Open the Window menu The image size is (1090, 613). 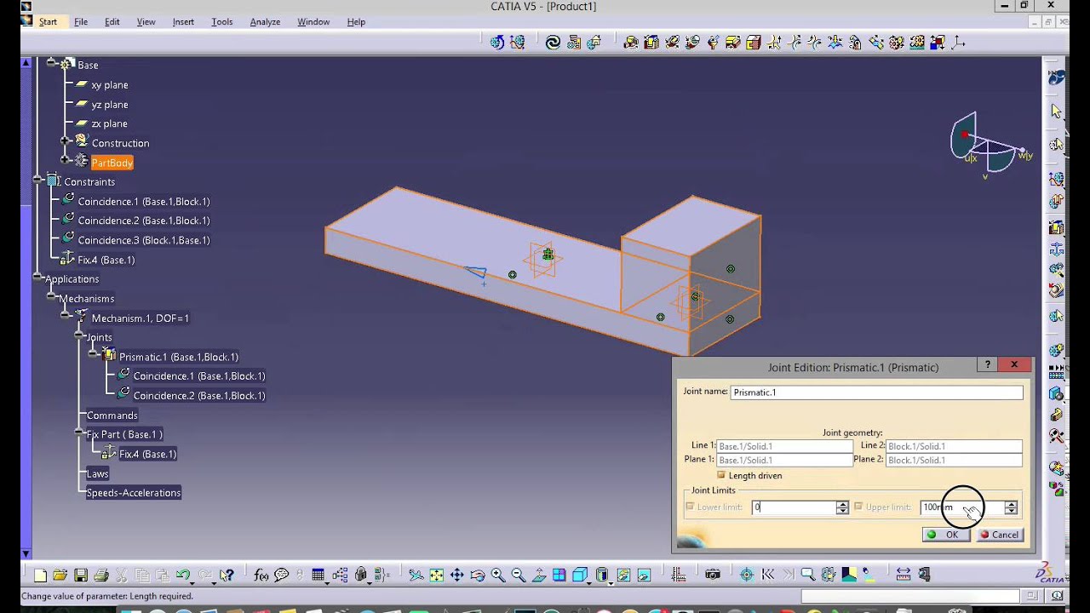(x=313, y=22)
